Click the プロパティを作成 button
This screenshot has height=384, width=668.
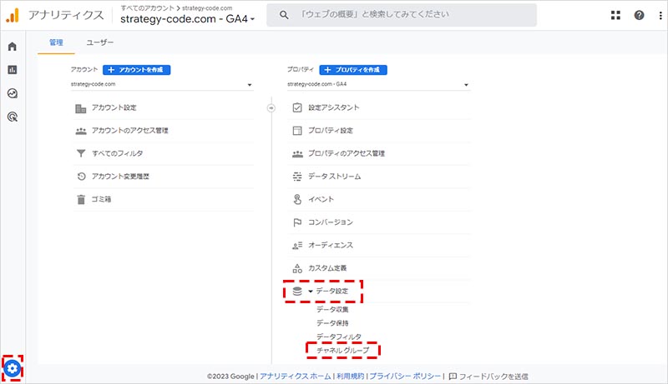coord(353,70)
